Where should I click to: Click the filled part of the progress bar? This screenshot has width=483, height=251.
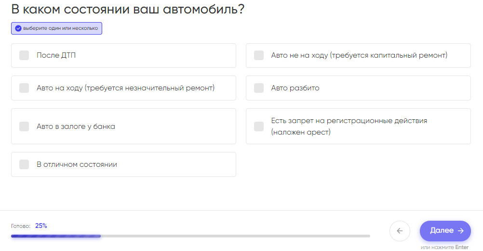click(56, 236)
